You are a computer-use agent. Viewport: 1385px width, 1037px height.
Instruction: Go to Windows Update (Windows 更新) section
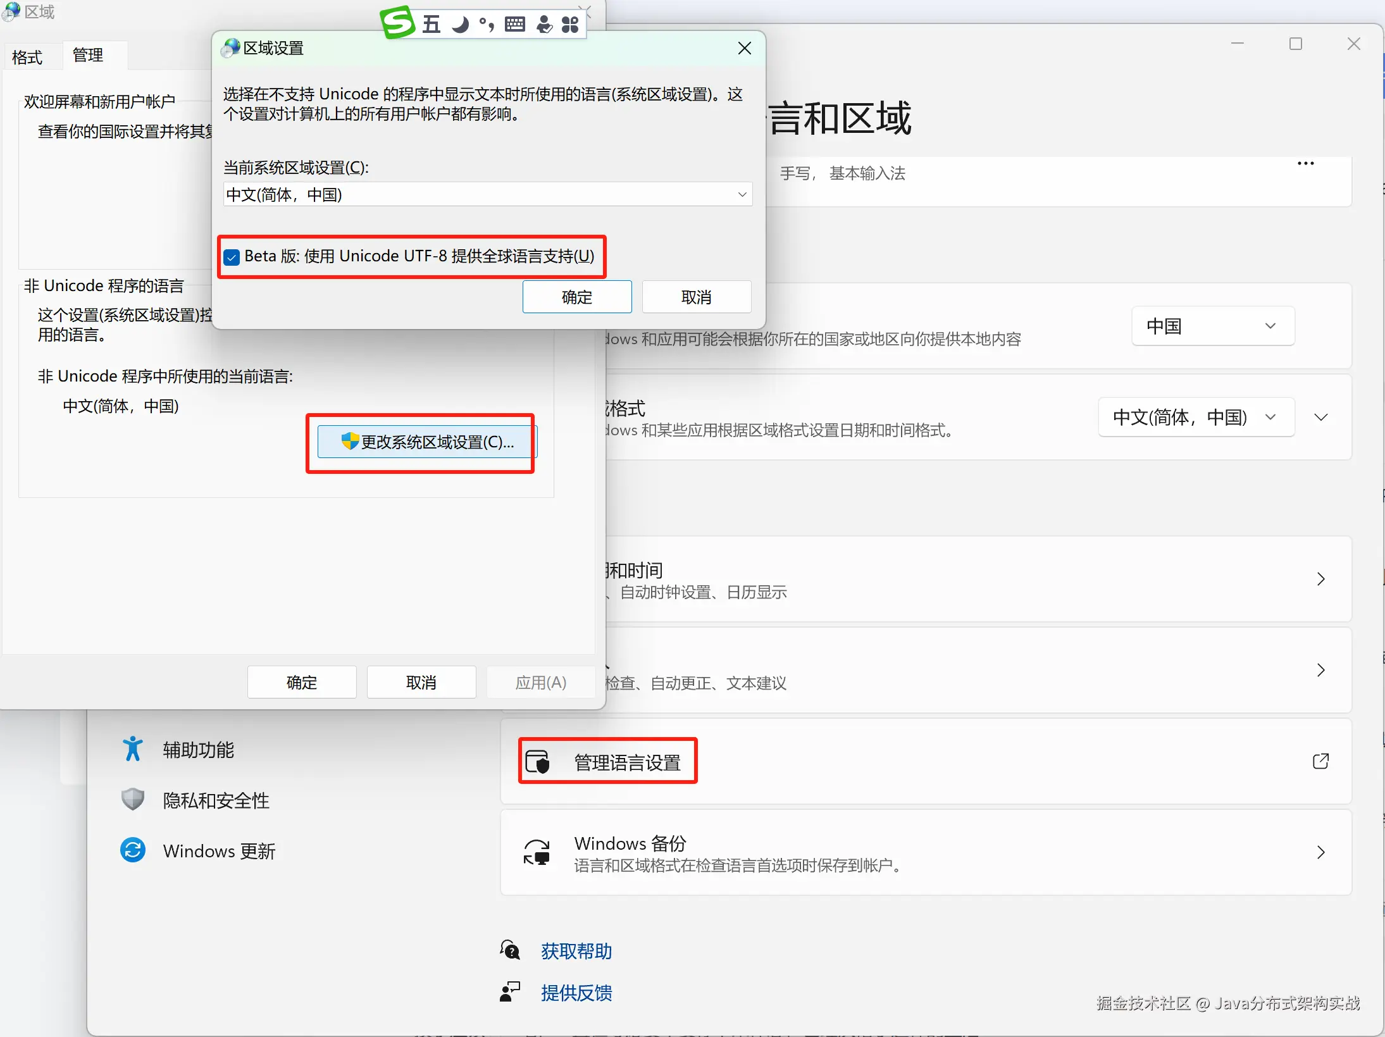point(219,851)
